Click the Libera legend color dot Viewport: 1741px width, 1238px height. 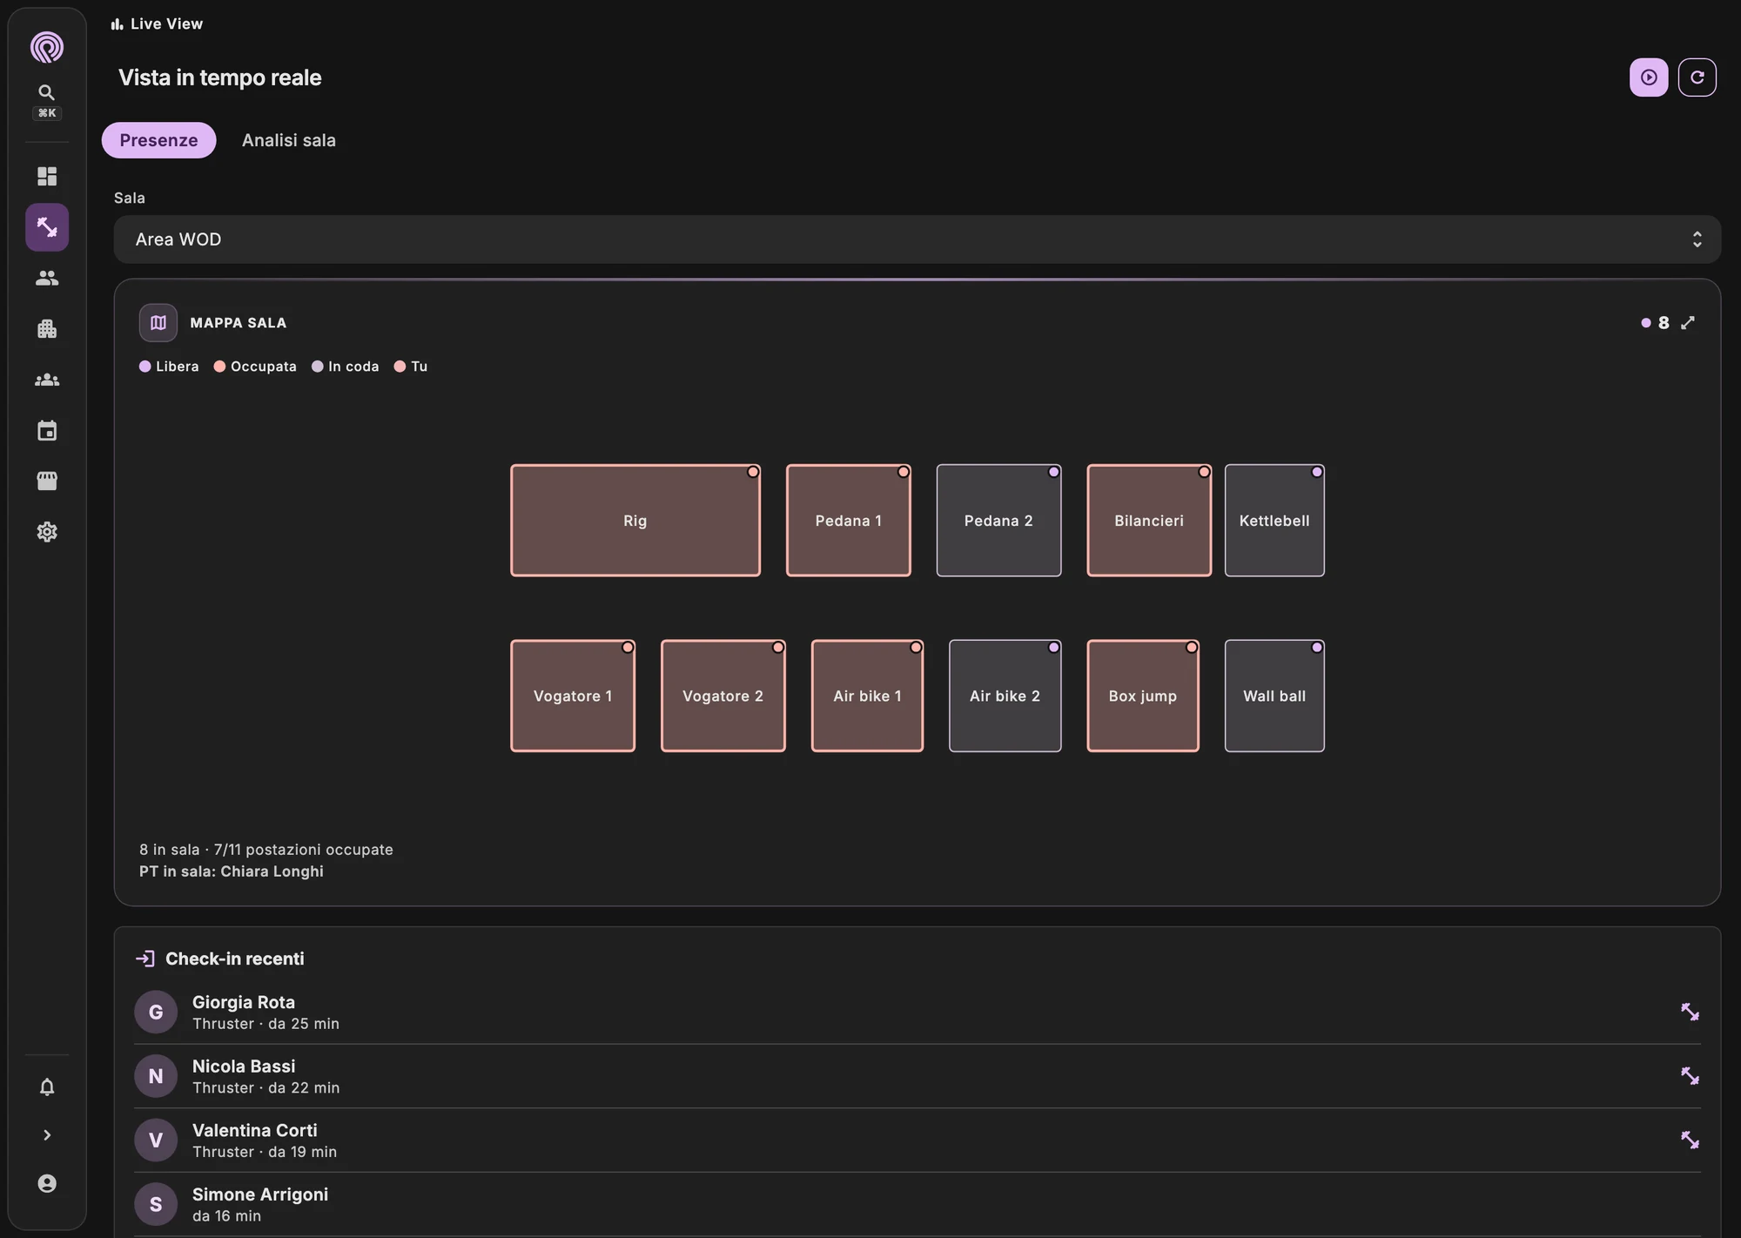145,367
